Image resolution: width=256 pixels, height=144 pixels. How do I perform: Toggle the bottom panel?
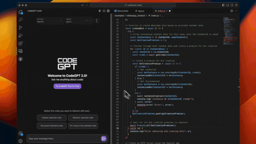pos(228,5)
